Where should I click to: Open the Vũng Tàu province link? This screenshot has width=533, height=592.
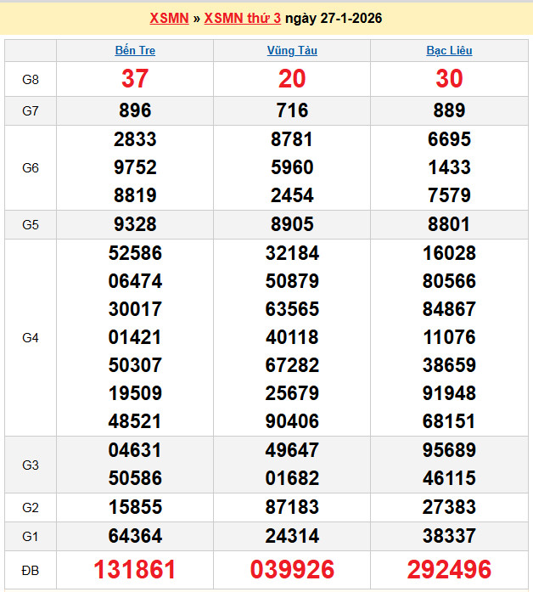click(x=292, y=50)
